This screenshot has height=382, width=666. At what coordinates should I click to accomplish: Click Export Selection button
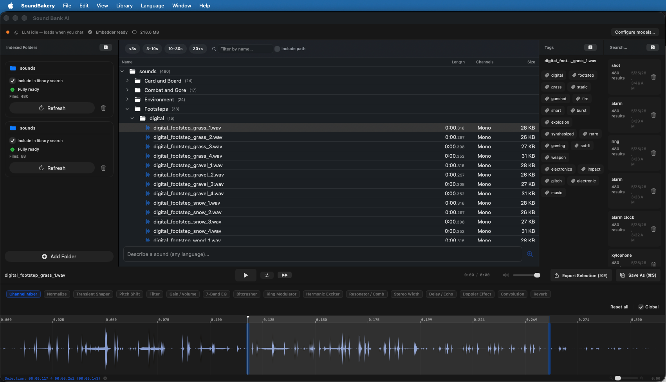click(581, 275)
